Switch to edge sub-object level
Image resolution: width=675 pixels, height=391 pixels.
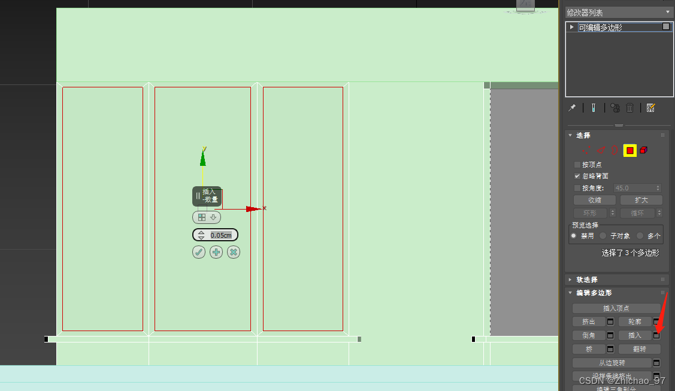click(601, 150)
